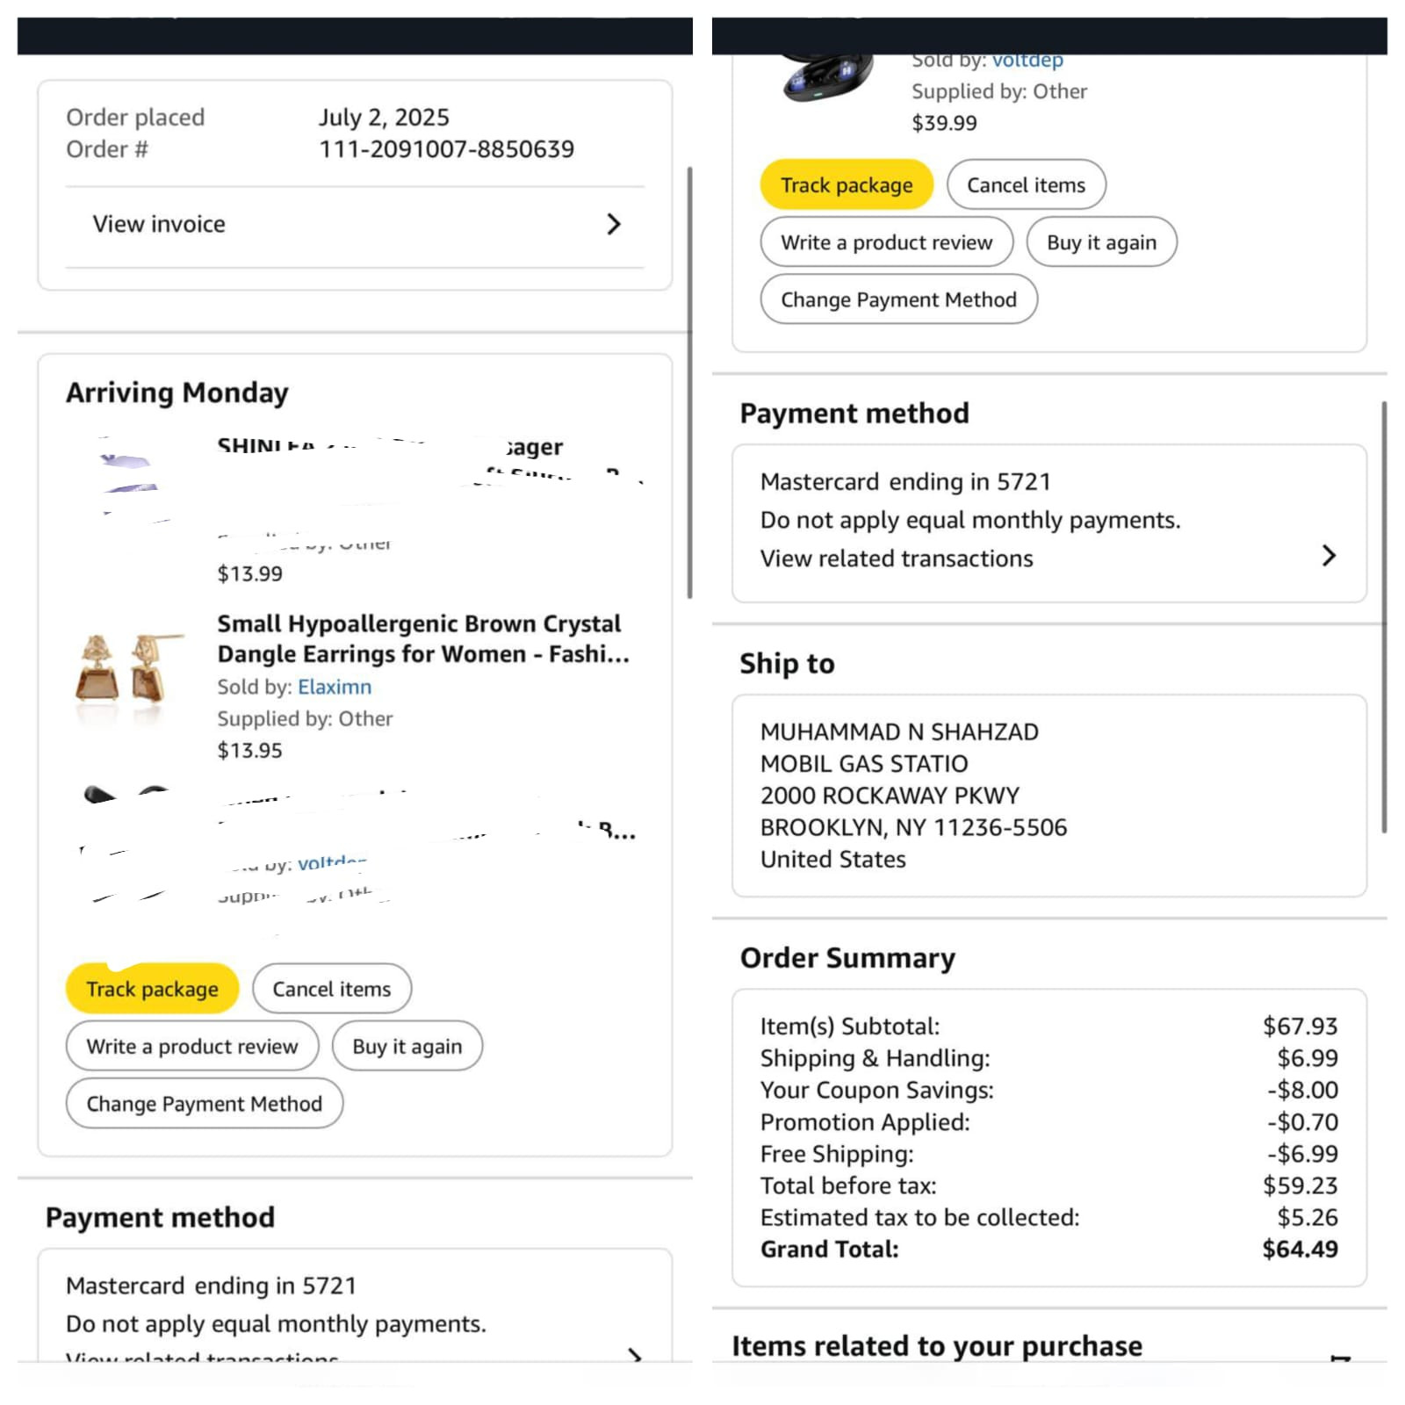Viewport: 1405px width, 1405px height.
Task: Click left Track package button
Action: point(152,989)
